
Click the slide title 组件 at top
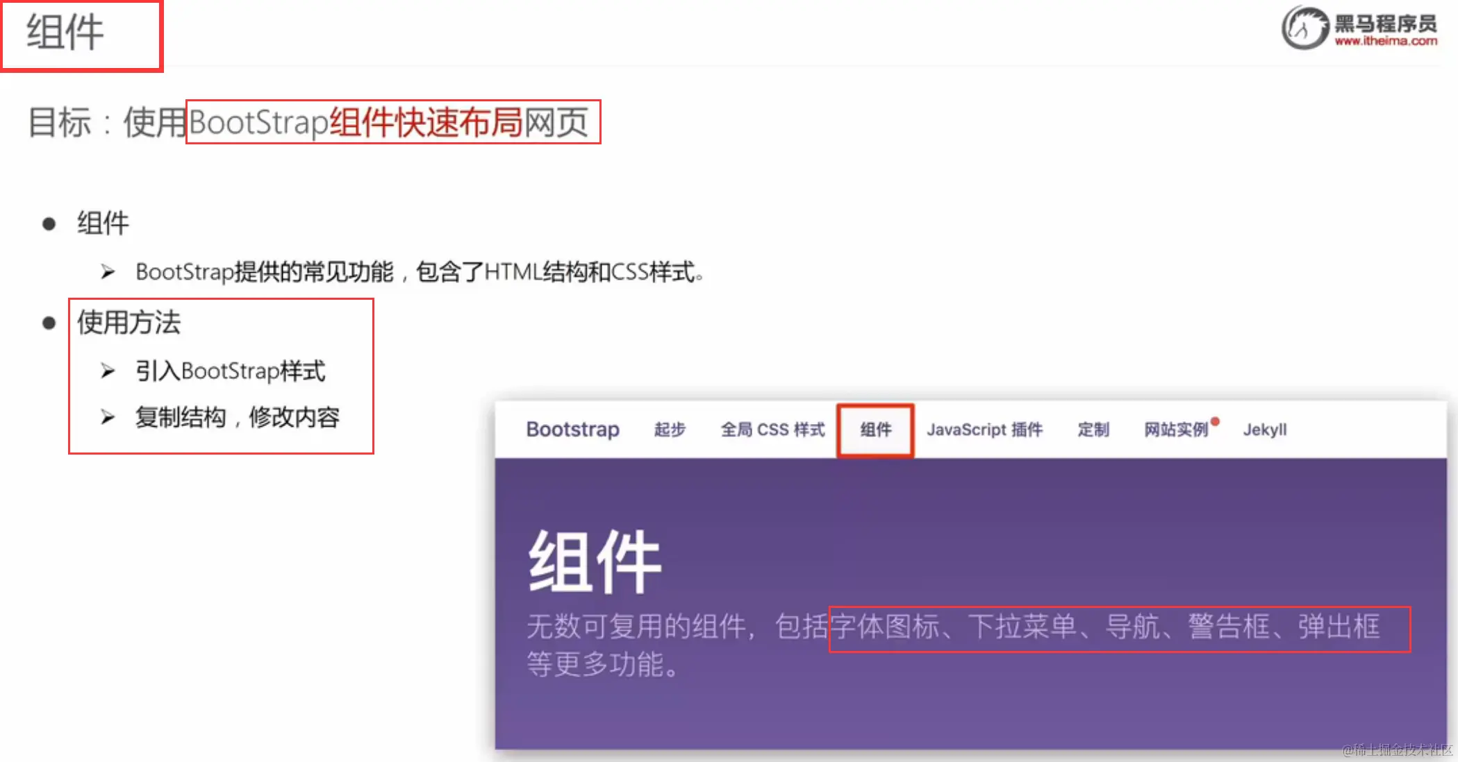(x=65, y=32)
